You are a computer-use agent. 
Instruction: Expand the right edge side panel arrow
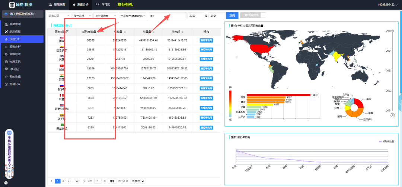(400, 104)
